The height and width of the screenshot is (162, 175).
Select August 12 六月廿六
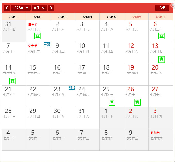pyautogui.click(x=136, y=53)
